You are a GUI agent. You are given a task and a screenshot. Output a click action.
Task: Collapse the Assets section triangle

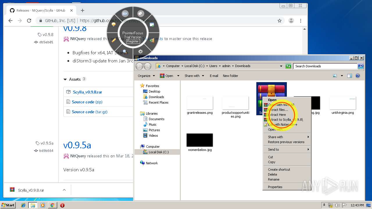65,79
